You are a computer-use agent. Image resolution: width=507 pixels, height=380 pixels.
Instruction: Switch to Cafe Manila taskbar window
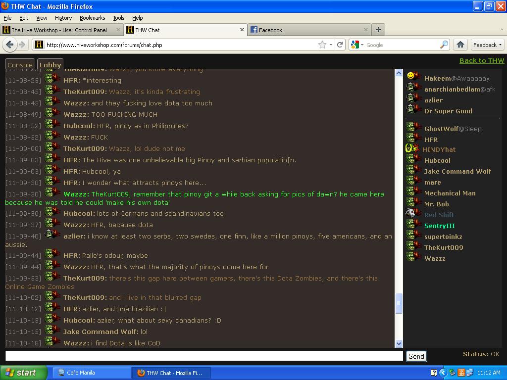(92, 373)
